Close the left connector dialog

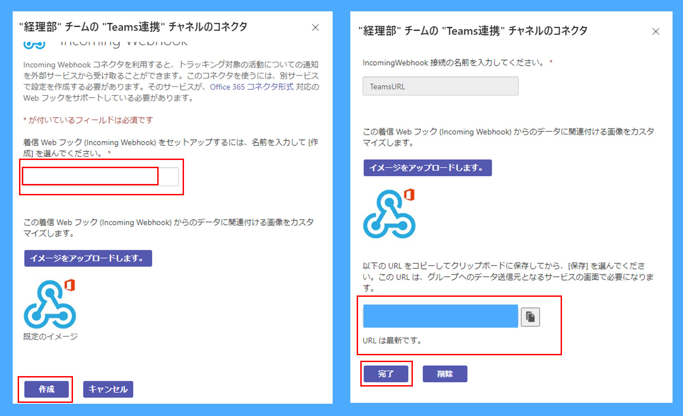(315, 28)
